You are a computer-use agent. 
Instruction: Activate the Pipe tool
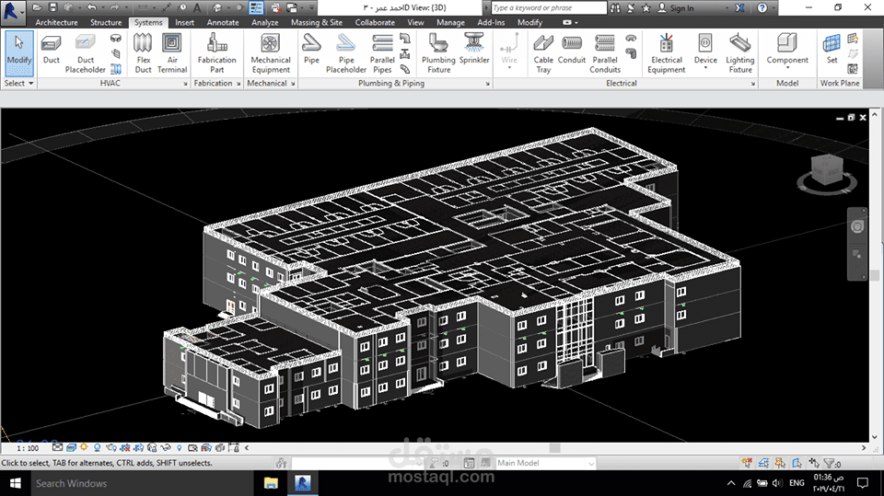click(312, 50)
